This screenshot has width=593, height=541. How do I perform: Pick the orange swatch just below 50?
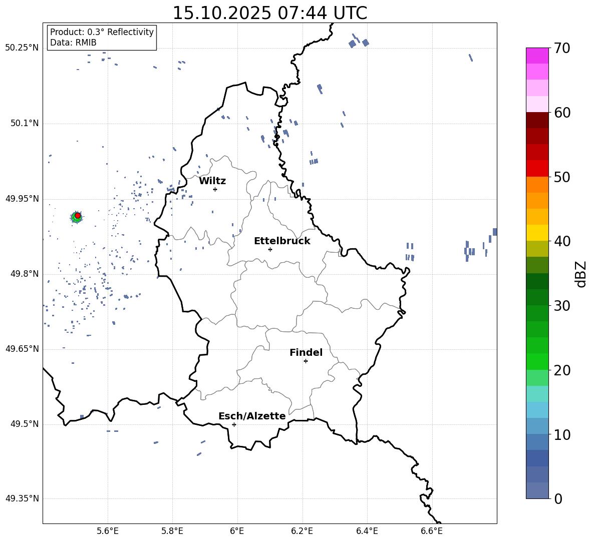coord(537,185)
